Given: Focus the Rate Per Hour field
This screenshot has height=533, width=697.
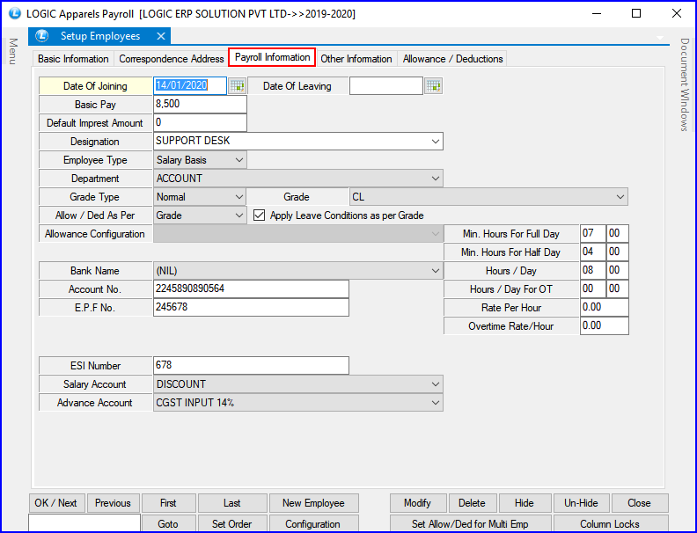Looking at the screenshot, I should point(604,307).
